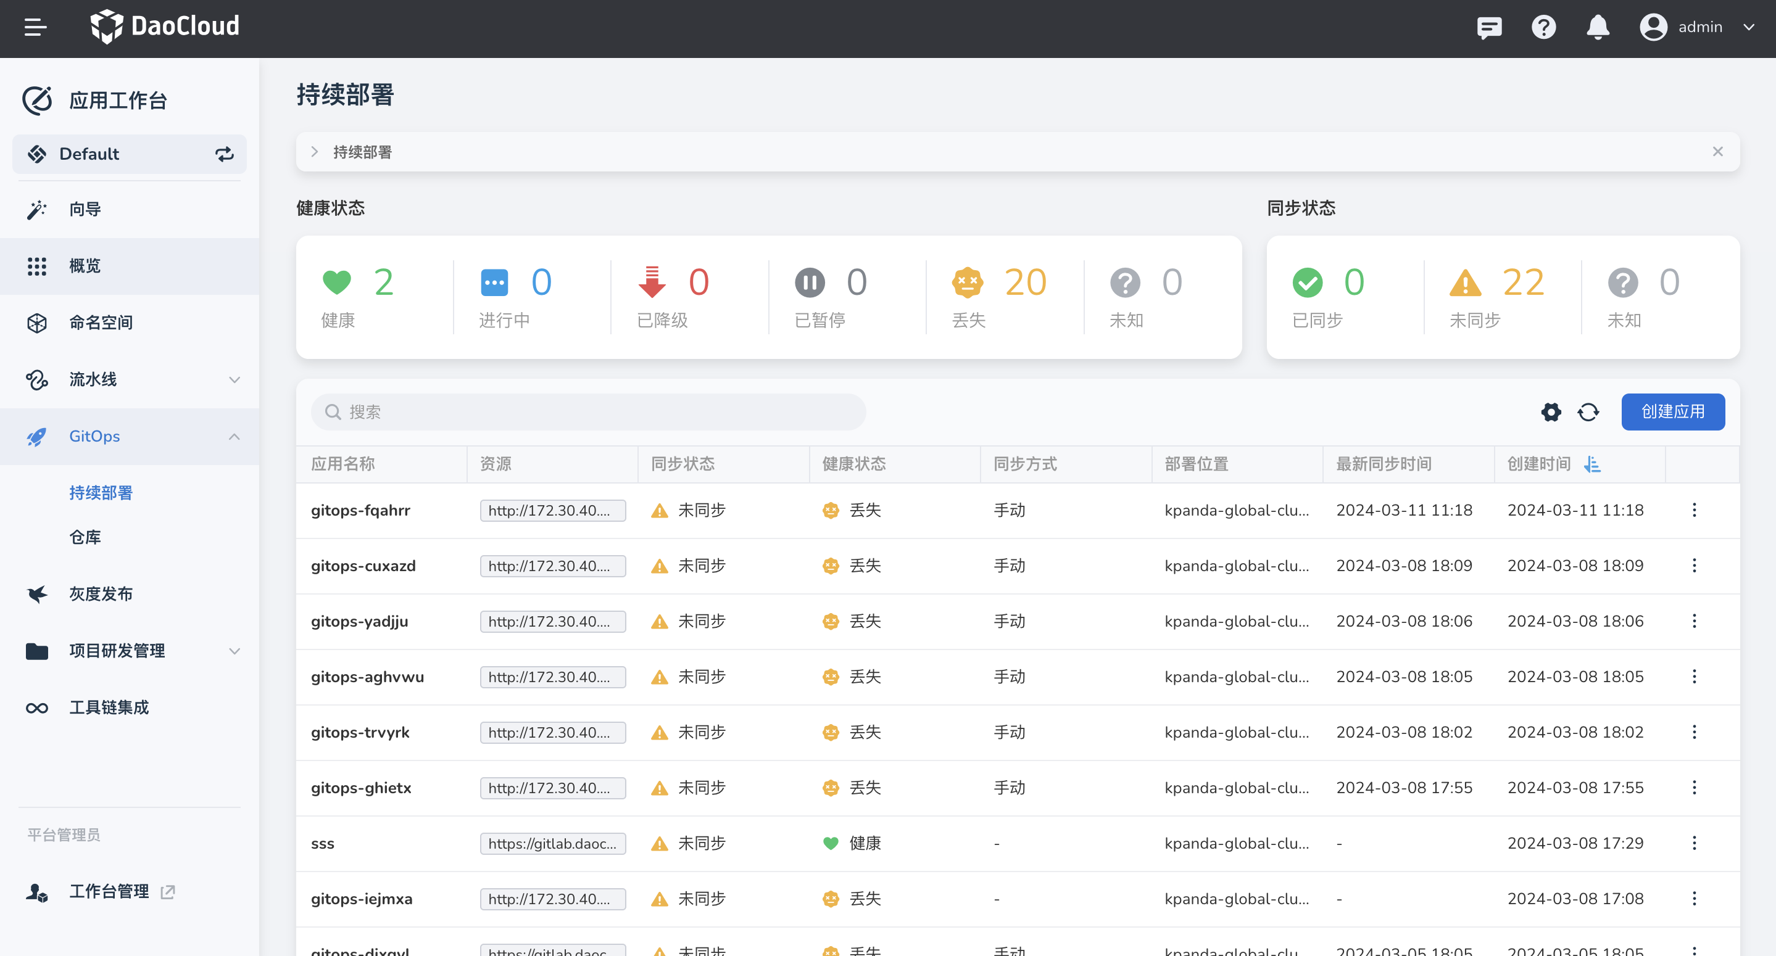
Task: Open the gitops-cuxazd application link
Action: (x=363, y=566)
